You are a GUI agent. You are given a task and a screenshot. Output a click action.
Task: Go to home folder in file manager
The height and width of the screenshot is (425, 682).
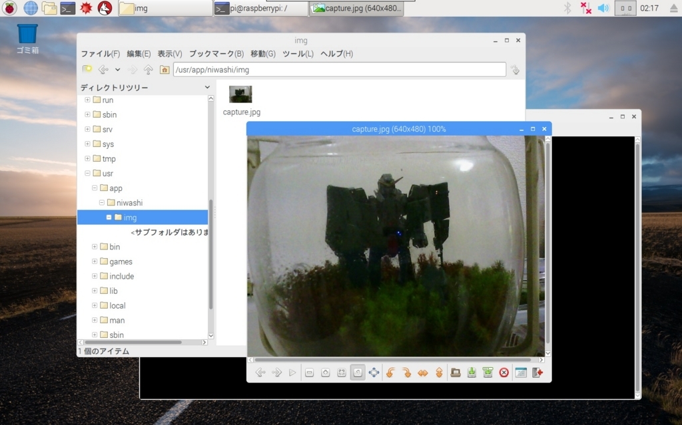(x=165, y=70)
